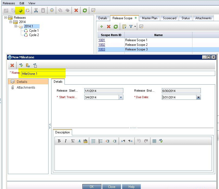Open the Due Date calendar dropdown

[198, 97]
